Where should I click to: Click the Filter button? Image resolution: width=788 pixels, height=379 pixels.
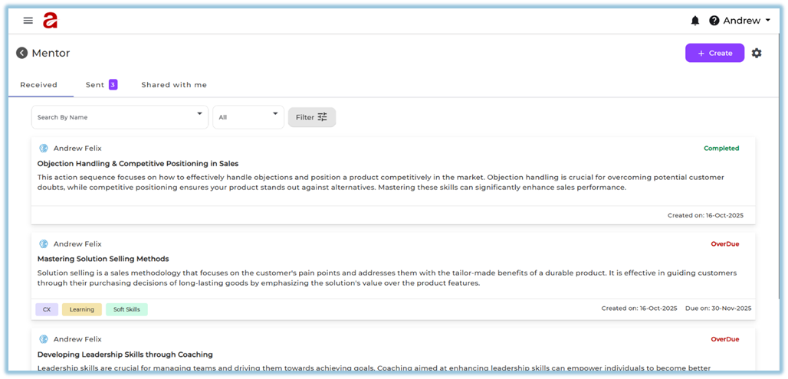311,117
